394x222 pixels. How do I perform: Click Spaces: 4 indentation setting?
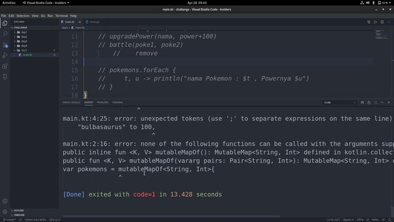click(348, 220)
